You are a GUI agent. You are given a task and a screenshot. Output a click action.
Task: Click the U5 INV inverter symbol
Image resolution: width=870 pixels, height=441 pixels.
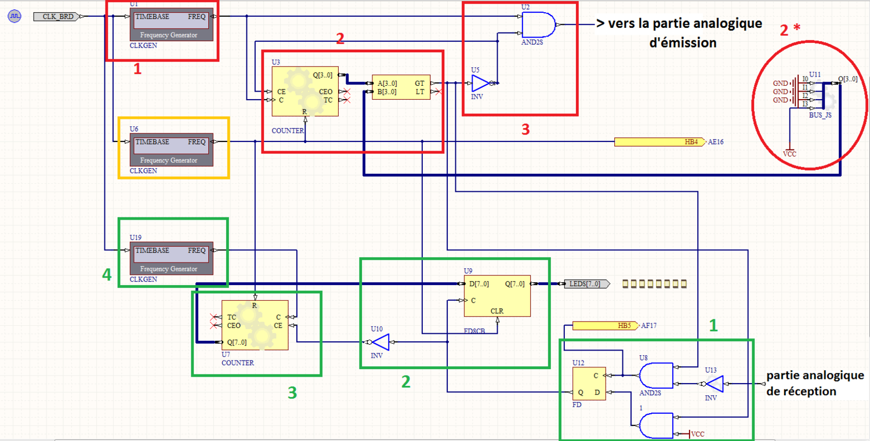tap(480, 84)
